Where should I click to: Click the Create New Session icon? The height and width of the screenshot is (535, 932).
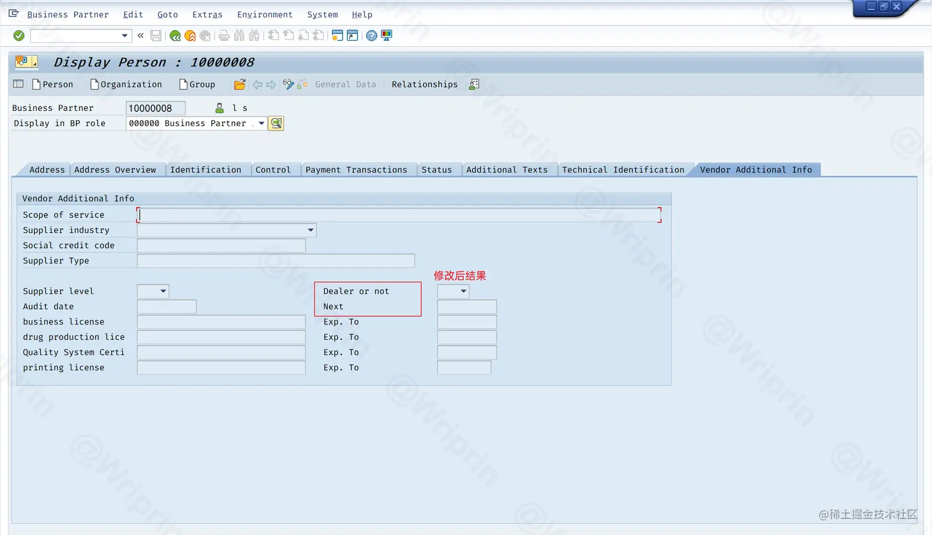337,36
